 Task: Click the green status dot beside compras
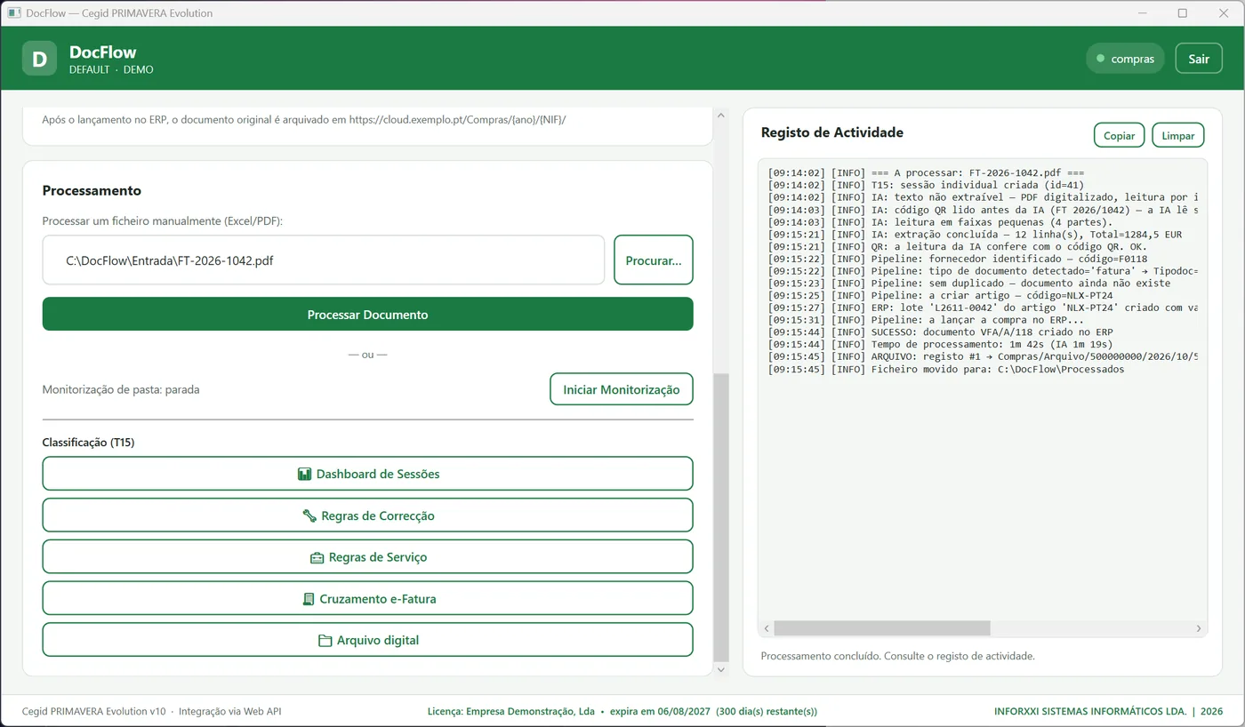click(x=1100, y=59)
